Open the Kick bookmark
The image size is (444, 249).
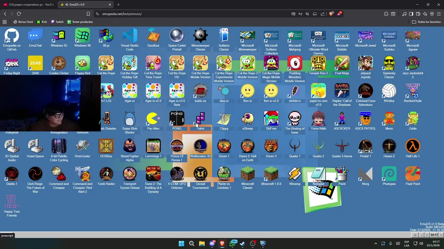click(42, 22)
